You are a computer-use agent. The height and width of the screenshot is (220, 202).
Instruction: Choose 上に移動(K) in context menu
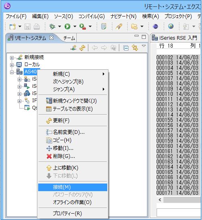point(73,168)
